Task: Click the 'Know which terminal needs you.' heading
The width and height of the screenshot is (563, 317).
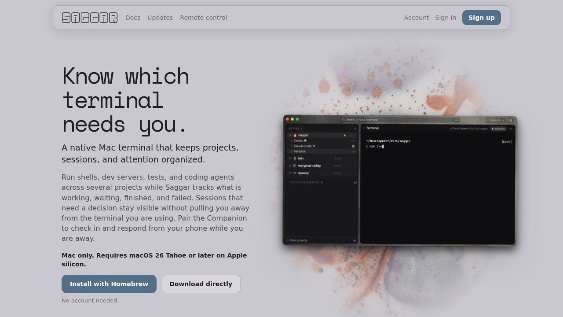Action: tap(126, 100)
